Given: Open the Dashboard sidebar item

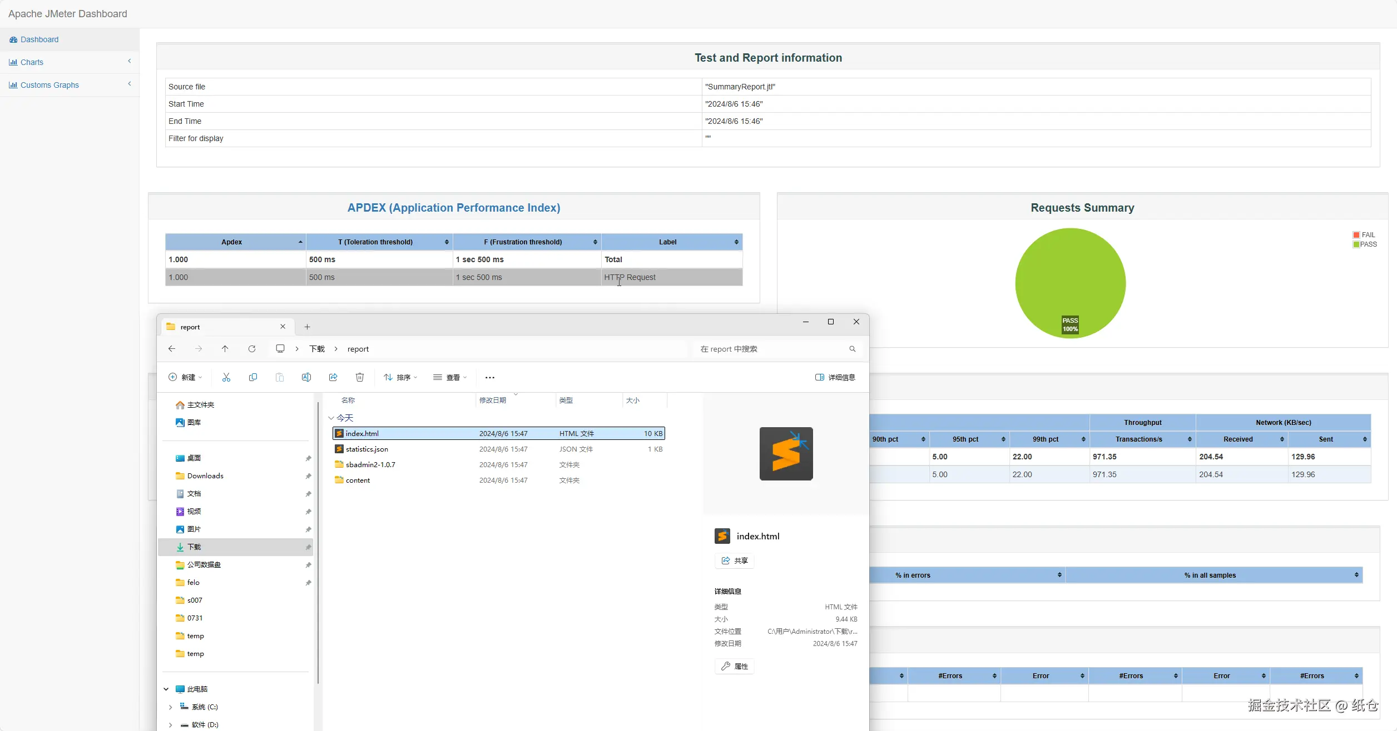Looking at the screenshot, I should (x=39, y=39).
